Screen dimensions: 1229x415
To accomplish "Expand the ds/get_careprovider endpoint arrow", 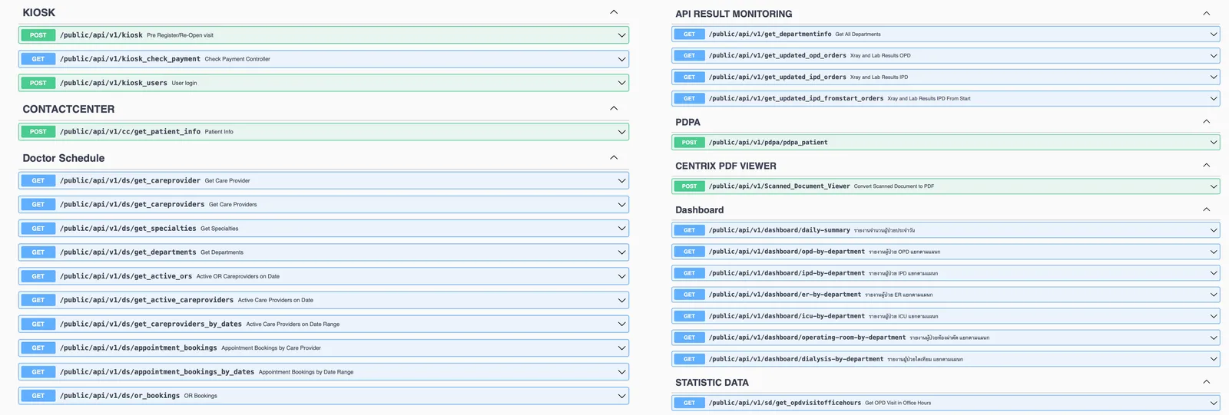I will tap(621, 181).
